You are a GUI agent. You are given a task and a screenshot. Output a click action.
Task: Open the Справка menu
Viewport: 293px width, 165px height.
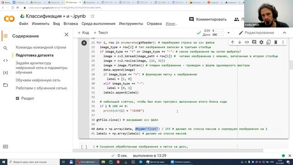(154, 24)
